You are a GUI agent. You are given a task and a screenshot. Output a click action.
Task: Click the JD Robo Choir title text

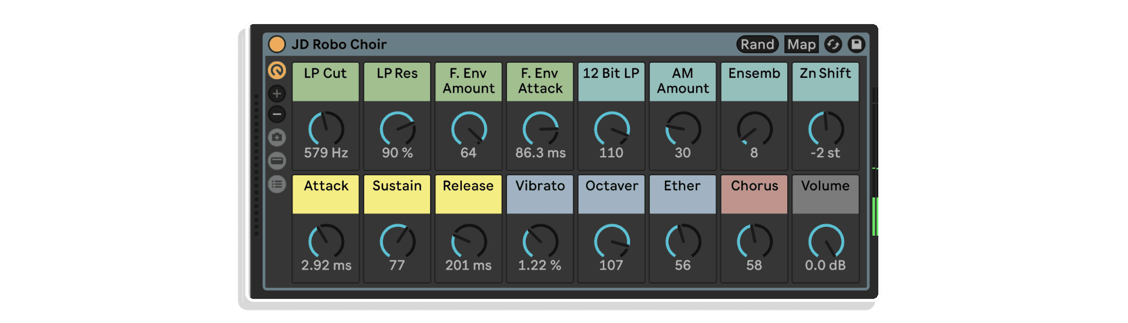339,45
